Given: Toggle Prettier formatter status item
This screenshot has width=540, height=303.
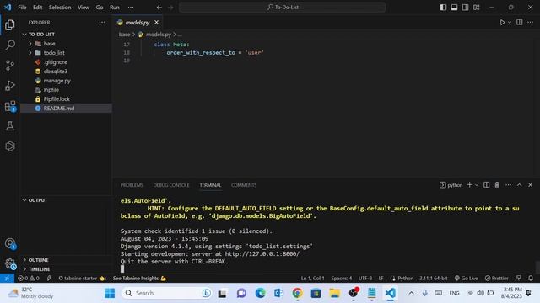Looking at the screenshot, I should click(x=497, y=279).
